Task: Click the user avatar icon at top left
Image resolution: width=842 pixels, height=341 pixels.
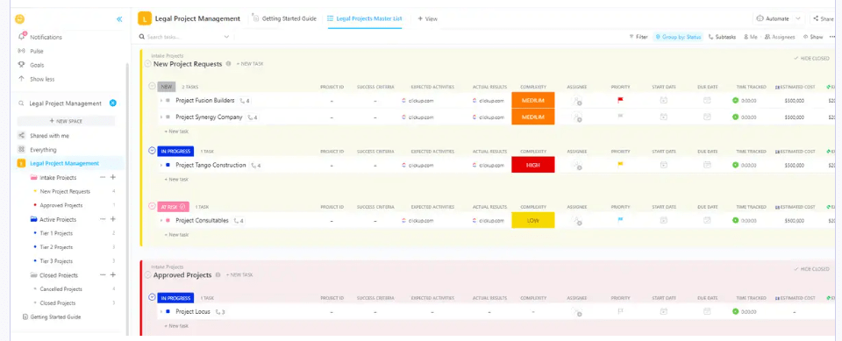Action: pyautogui.click(x=20, y=18)
